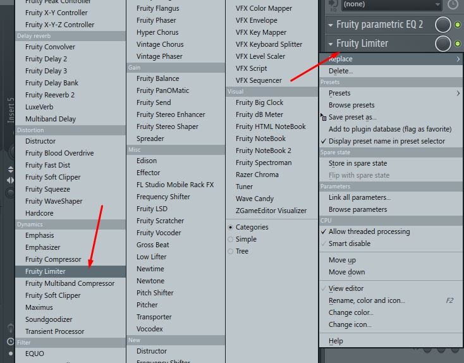Select the Simple radio option
Screen dimensions: 464x363
[231, 239]
